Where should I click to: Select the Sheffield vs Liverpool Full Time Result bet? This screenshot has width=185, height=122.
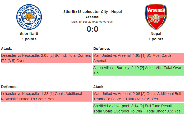[x=138, y=108]
